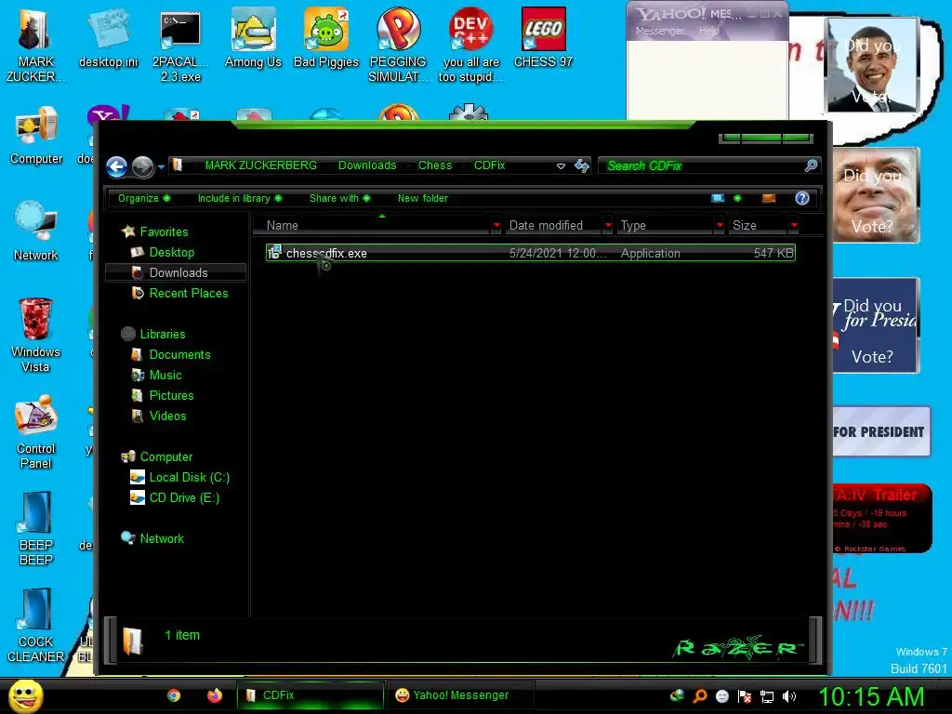952x714 pixels.
Task: Click Network in the navigation pane
Action: (x=162, y=539)
